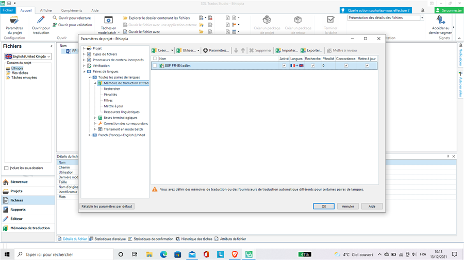Click the notification bell icon

click(x=423, y=10)
